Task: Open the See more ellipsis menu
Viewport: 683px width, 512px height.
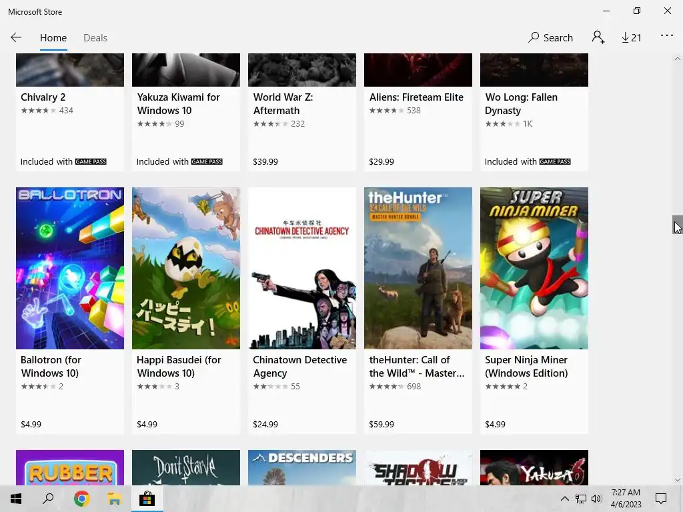Action: point(667,36)
